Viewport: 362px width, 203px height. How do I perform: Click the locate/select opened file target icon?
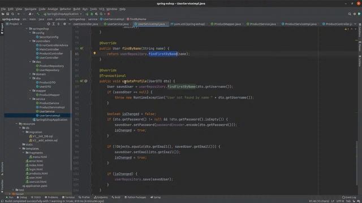click(x=49, y=24)
